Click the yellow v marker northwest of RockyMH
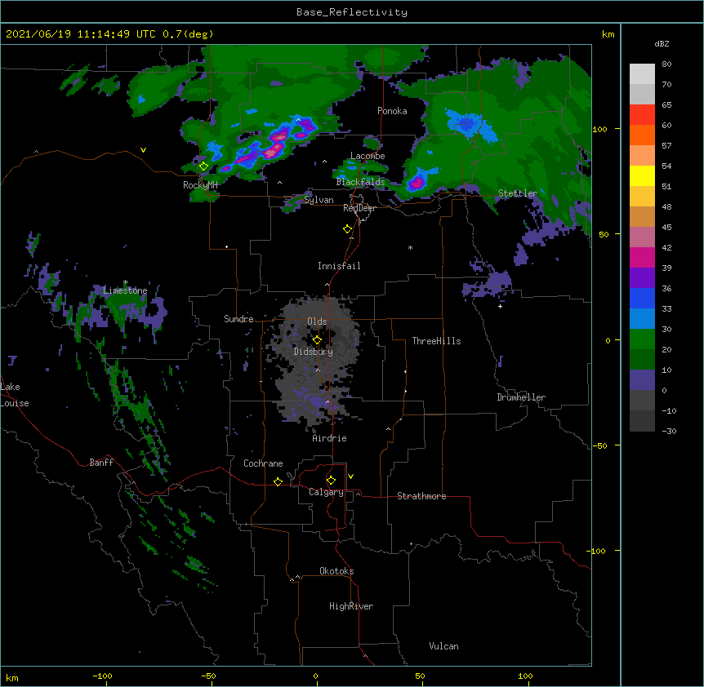The height and width of the screenshot is (687, 704). point(143,150)
